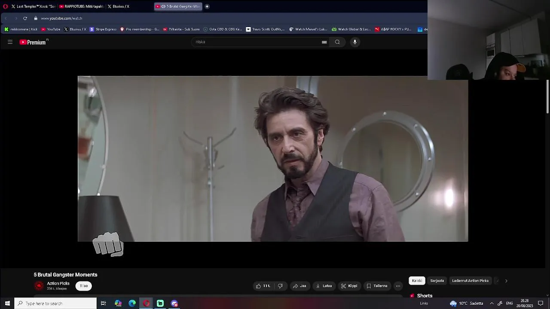The image size is (550, 309).
Task: Open mikkomane Kick bookmark
Action: point(21,29)
